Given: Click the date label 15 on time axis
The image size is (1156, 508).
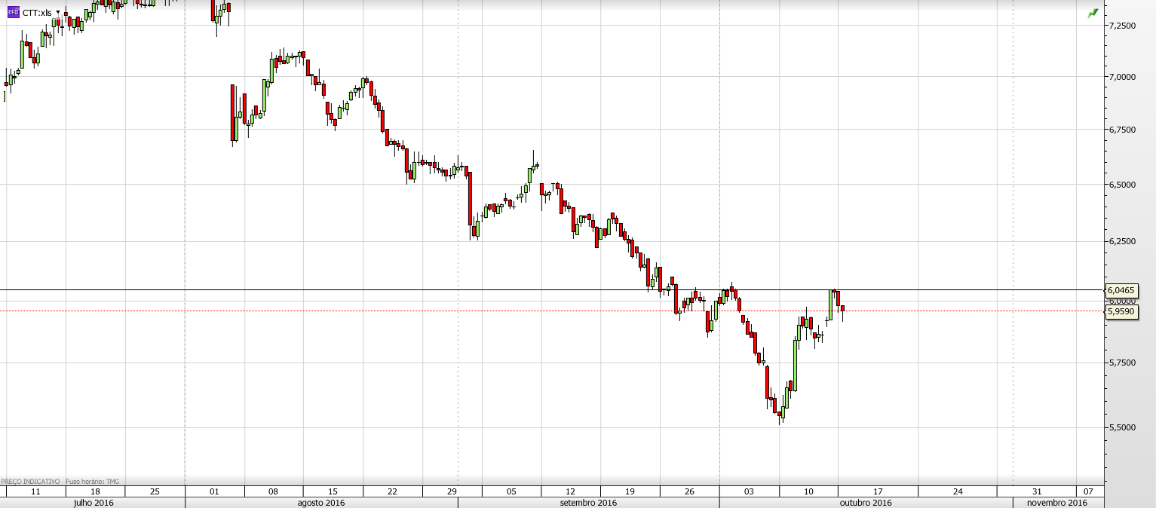Looking at the screenshot, I should coord(333,491).
